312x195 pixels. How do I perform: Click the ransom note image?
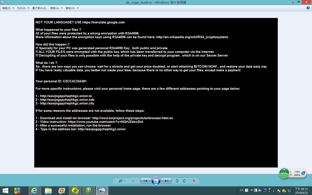pos(156,93)
